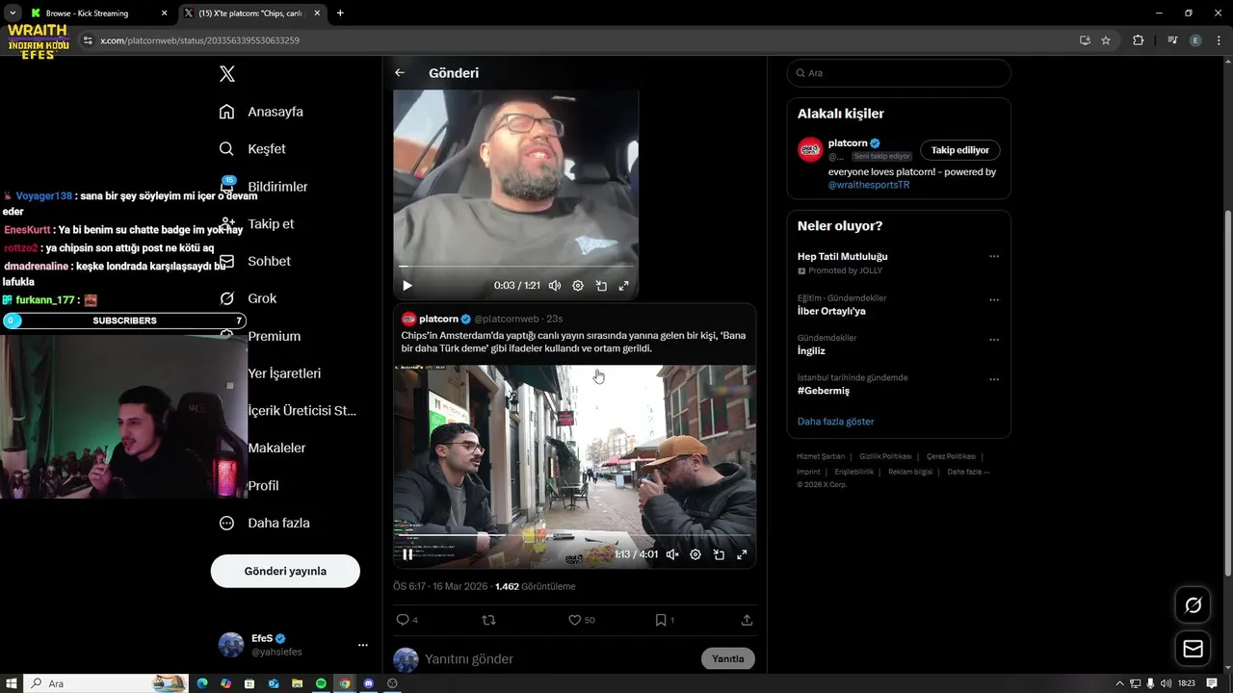Open Grok from the sidebar
1233x693 pixels.
pos(262,298)
